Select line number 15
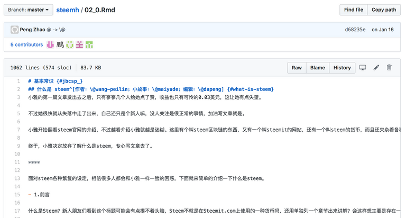 coord(17,195)
